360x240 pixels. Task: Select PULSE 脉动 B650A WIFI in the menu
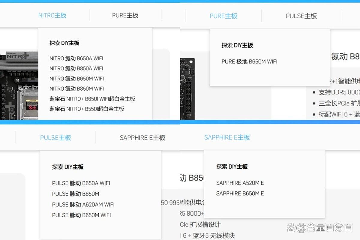(x=81, y=183)
